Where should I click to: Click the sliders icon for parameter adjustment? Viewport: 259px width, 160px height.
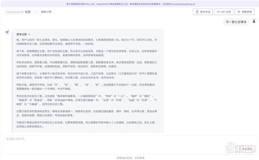click(x=240, y=12)
